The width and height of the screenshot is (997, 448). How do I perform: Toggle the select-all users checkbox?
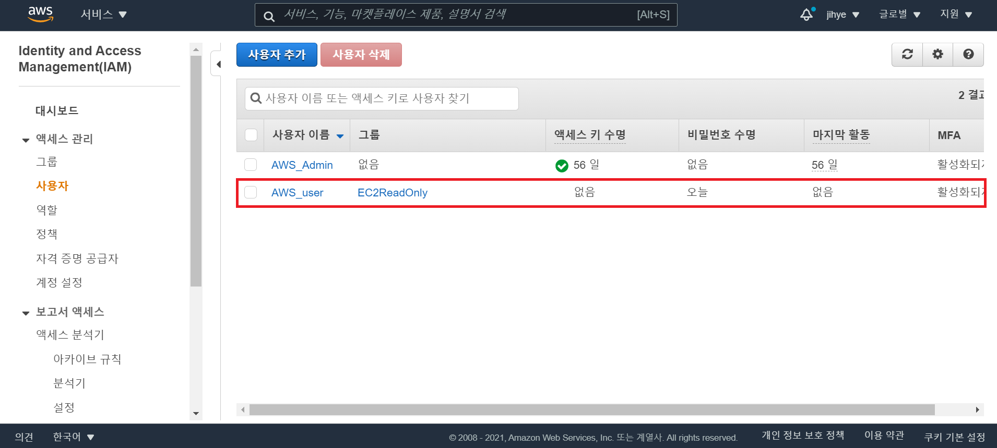click(x=251, y=135)
